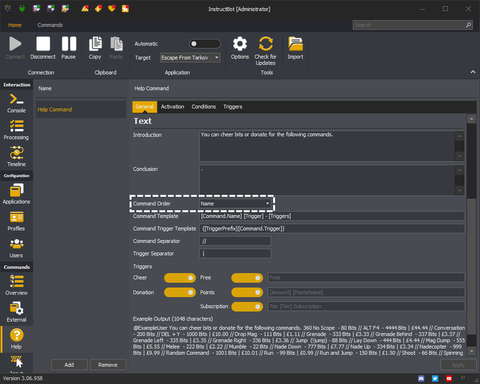
Task: Click the Name column header
Action: point(45,88)
